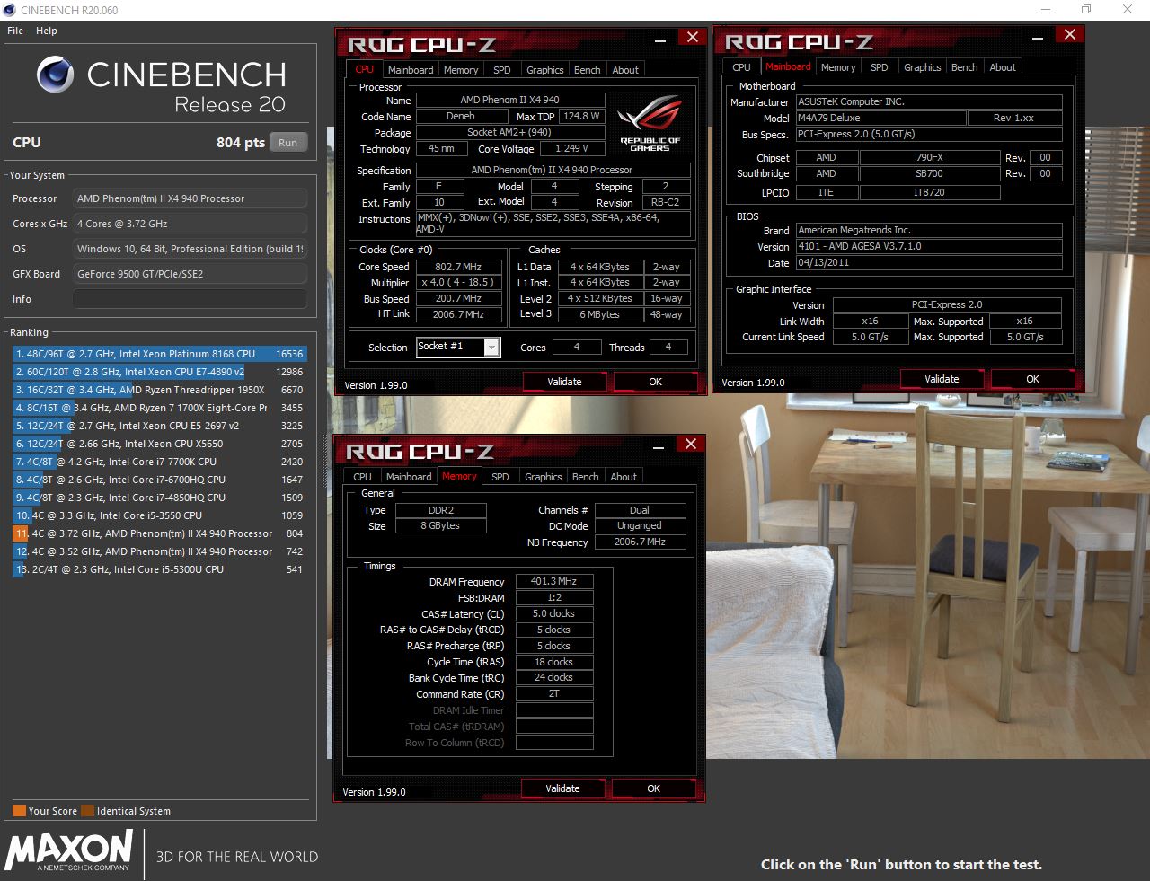Click Validate in the Mainboard window
Screen dimensions: 1150x881
click(x=942, y=379)
